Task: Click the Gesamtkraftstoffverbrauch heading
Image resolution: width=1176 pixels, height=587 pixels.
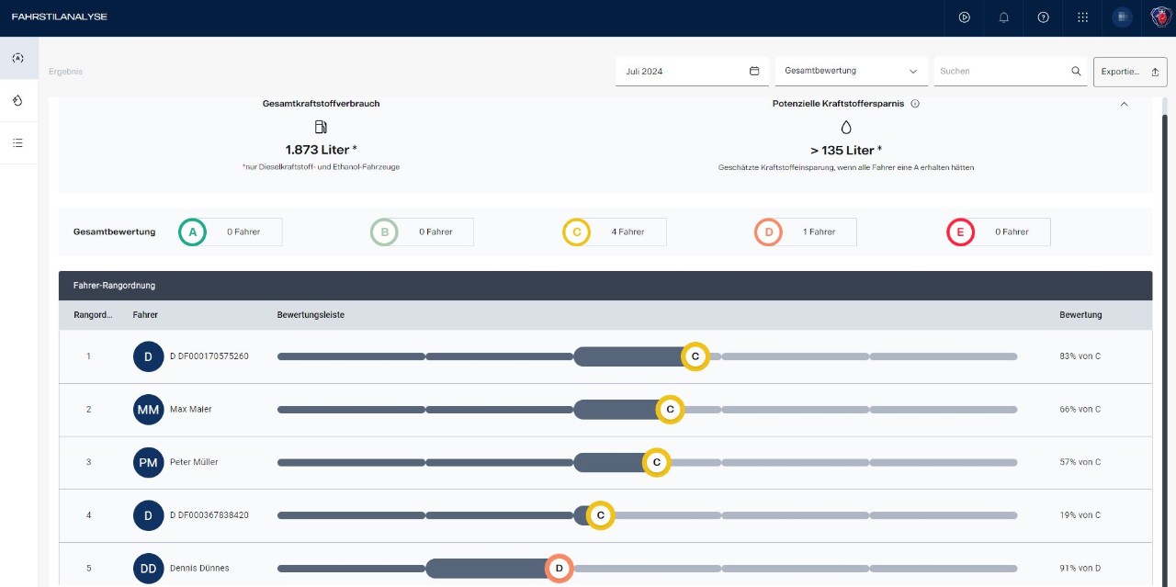Action: (321, 104)
